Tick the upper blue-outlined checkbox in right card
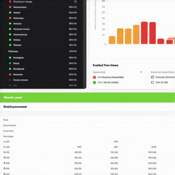Image resolution: width=175 pixels, height=175 pixels. (x=152, y=77)
